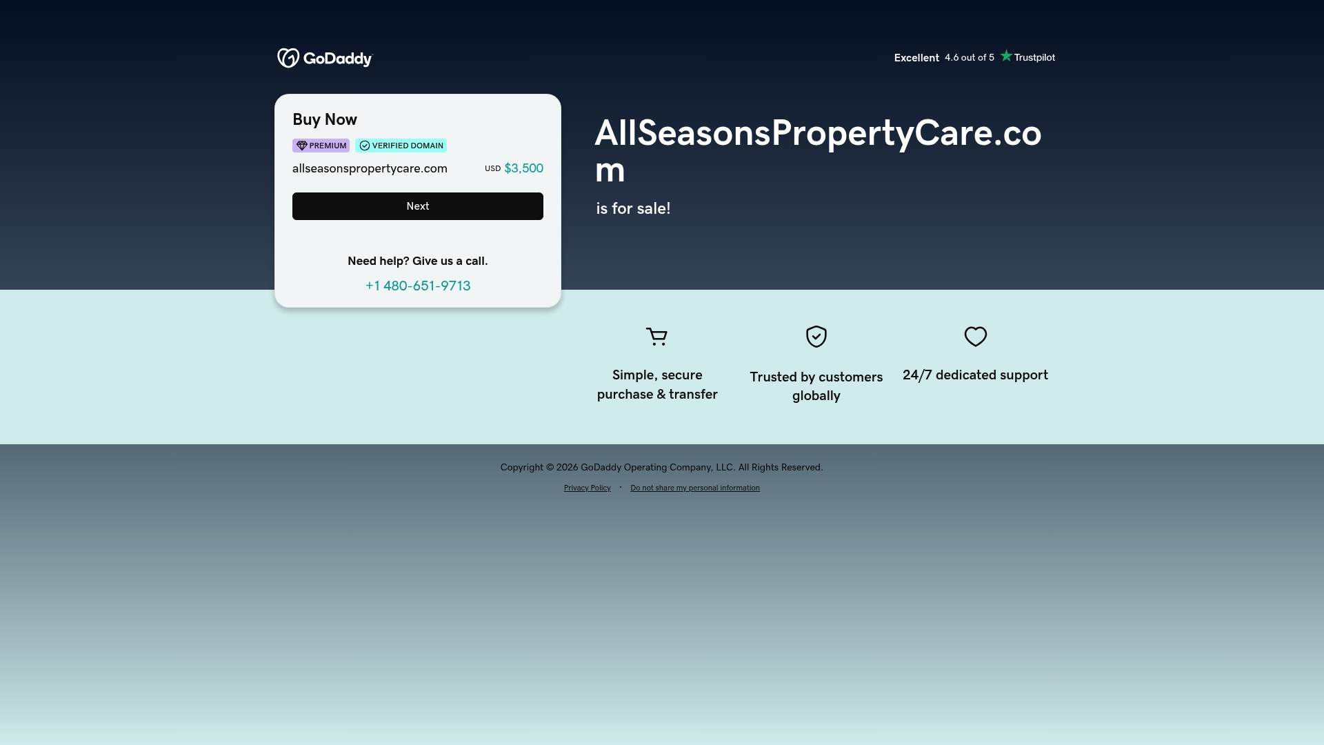The height and width of the screenshot is (745, 1324).
Task: Click the checkmark on Verified Domain badge
Action: pos(365,146)
